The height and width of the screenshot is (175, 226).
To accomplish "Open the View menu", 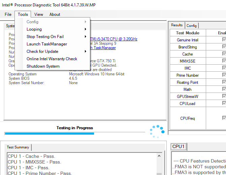I will [x=38, y=14].
